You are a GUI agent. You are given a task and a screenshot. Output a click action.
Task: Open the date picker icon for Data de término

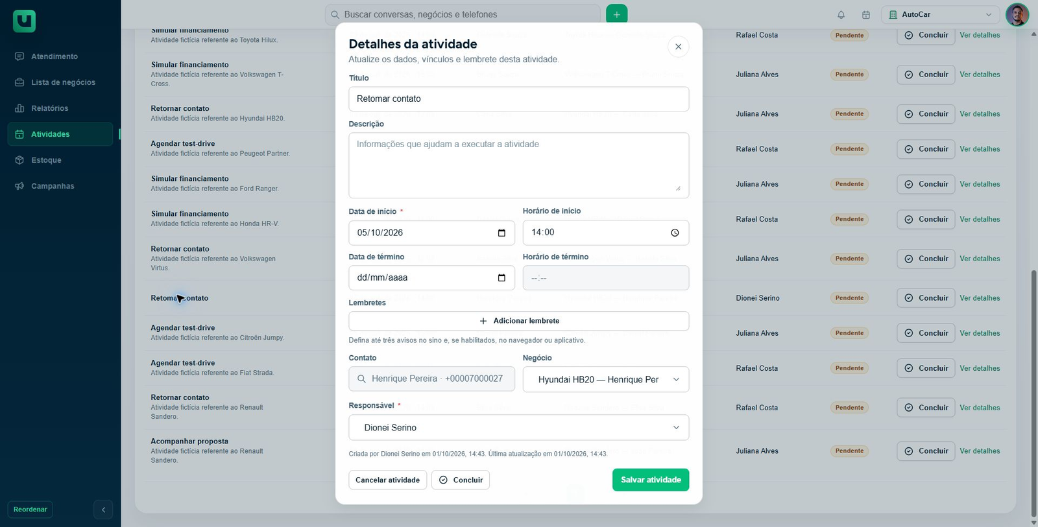[x=501, y=277]
